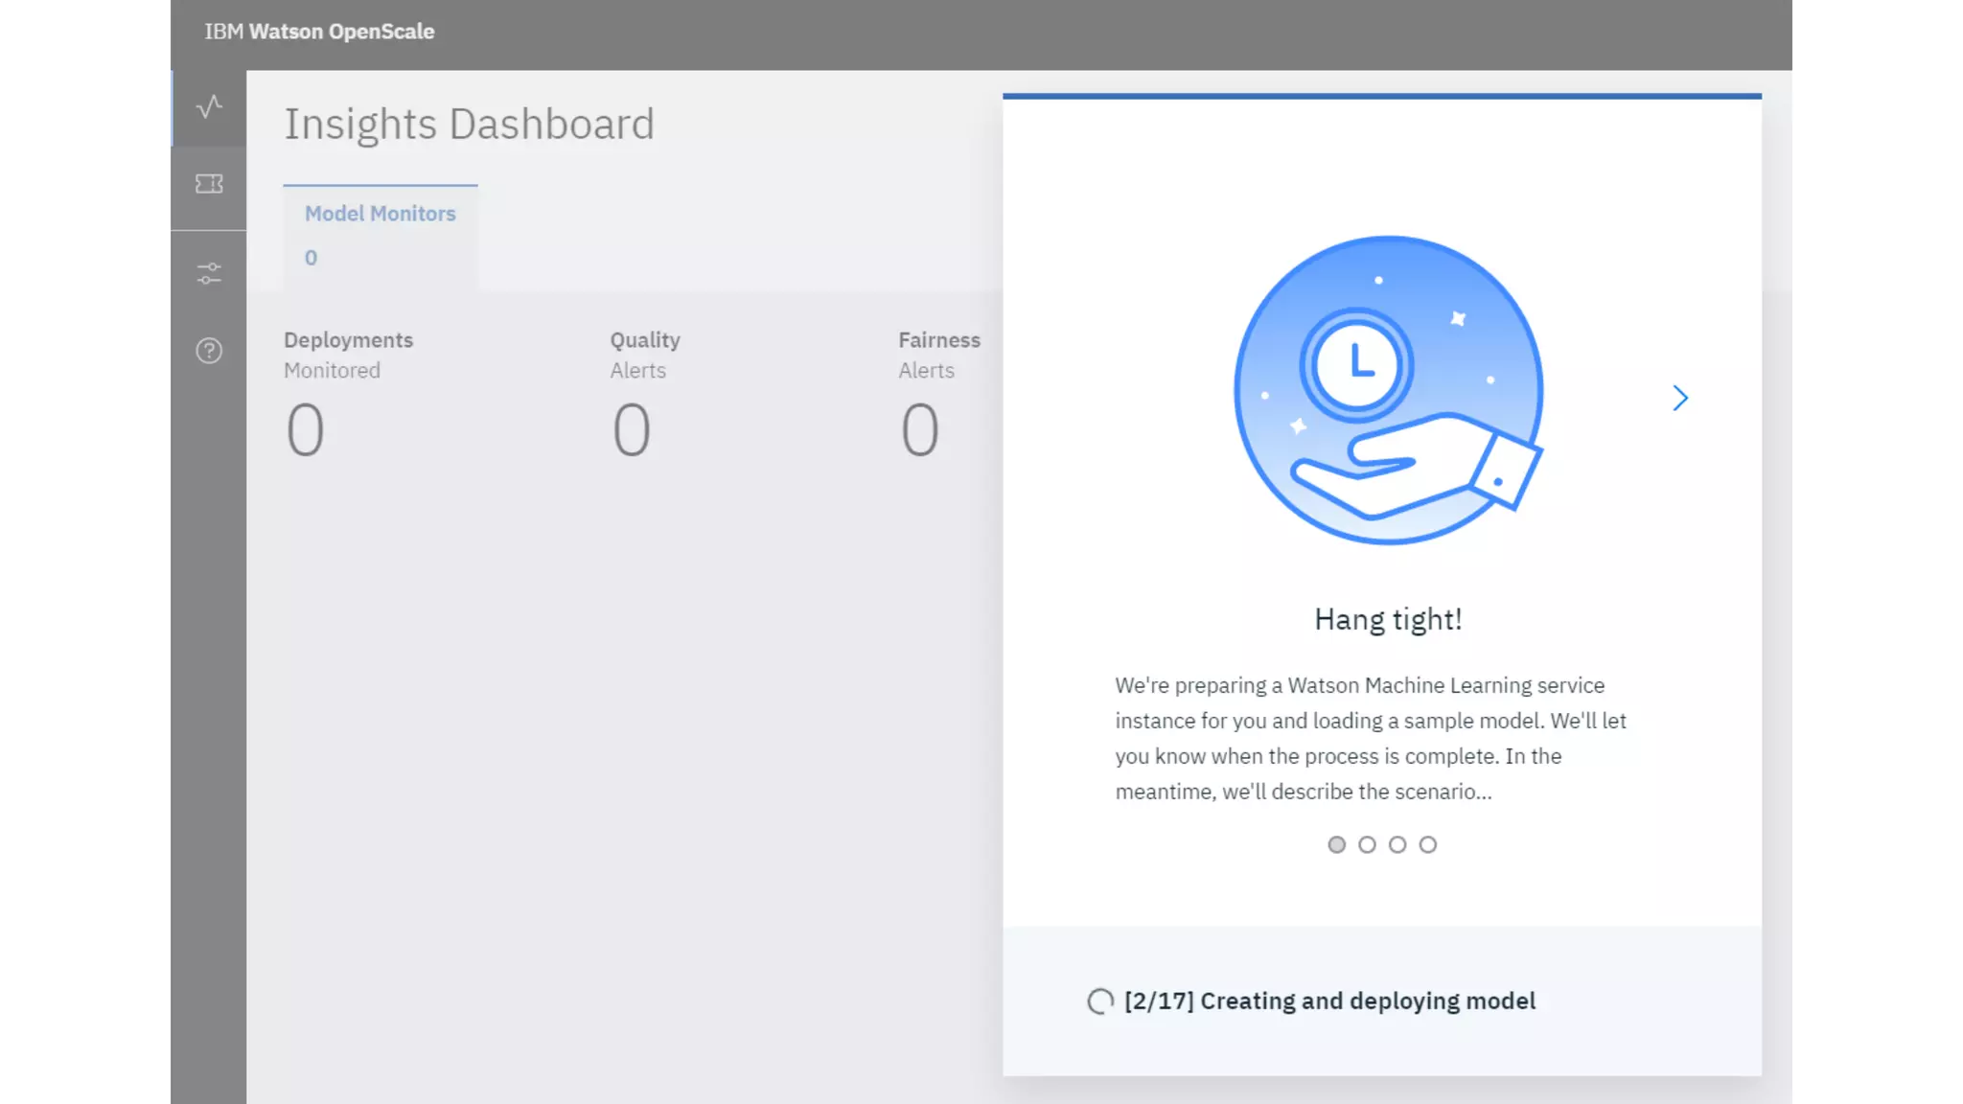Select the fourth carousel page dot
This screenshot has width=1963, height=1104.
click(x=1428, y=844)
